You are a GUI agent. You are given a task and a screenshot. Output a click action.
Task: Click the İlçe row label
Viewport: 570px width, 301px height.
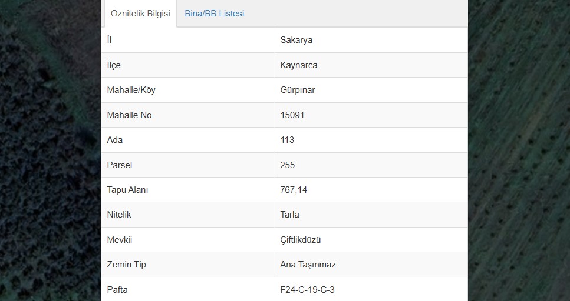pos(113,65)
